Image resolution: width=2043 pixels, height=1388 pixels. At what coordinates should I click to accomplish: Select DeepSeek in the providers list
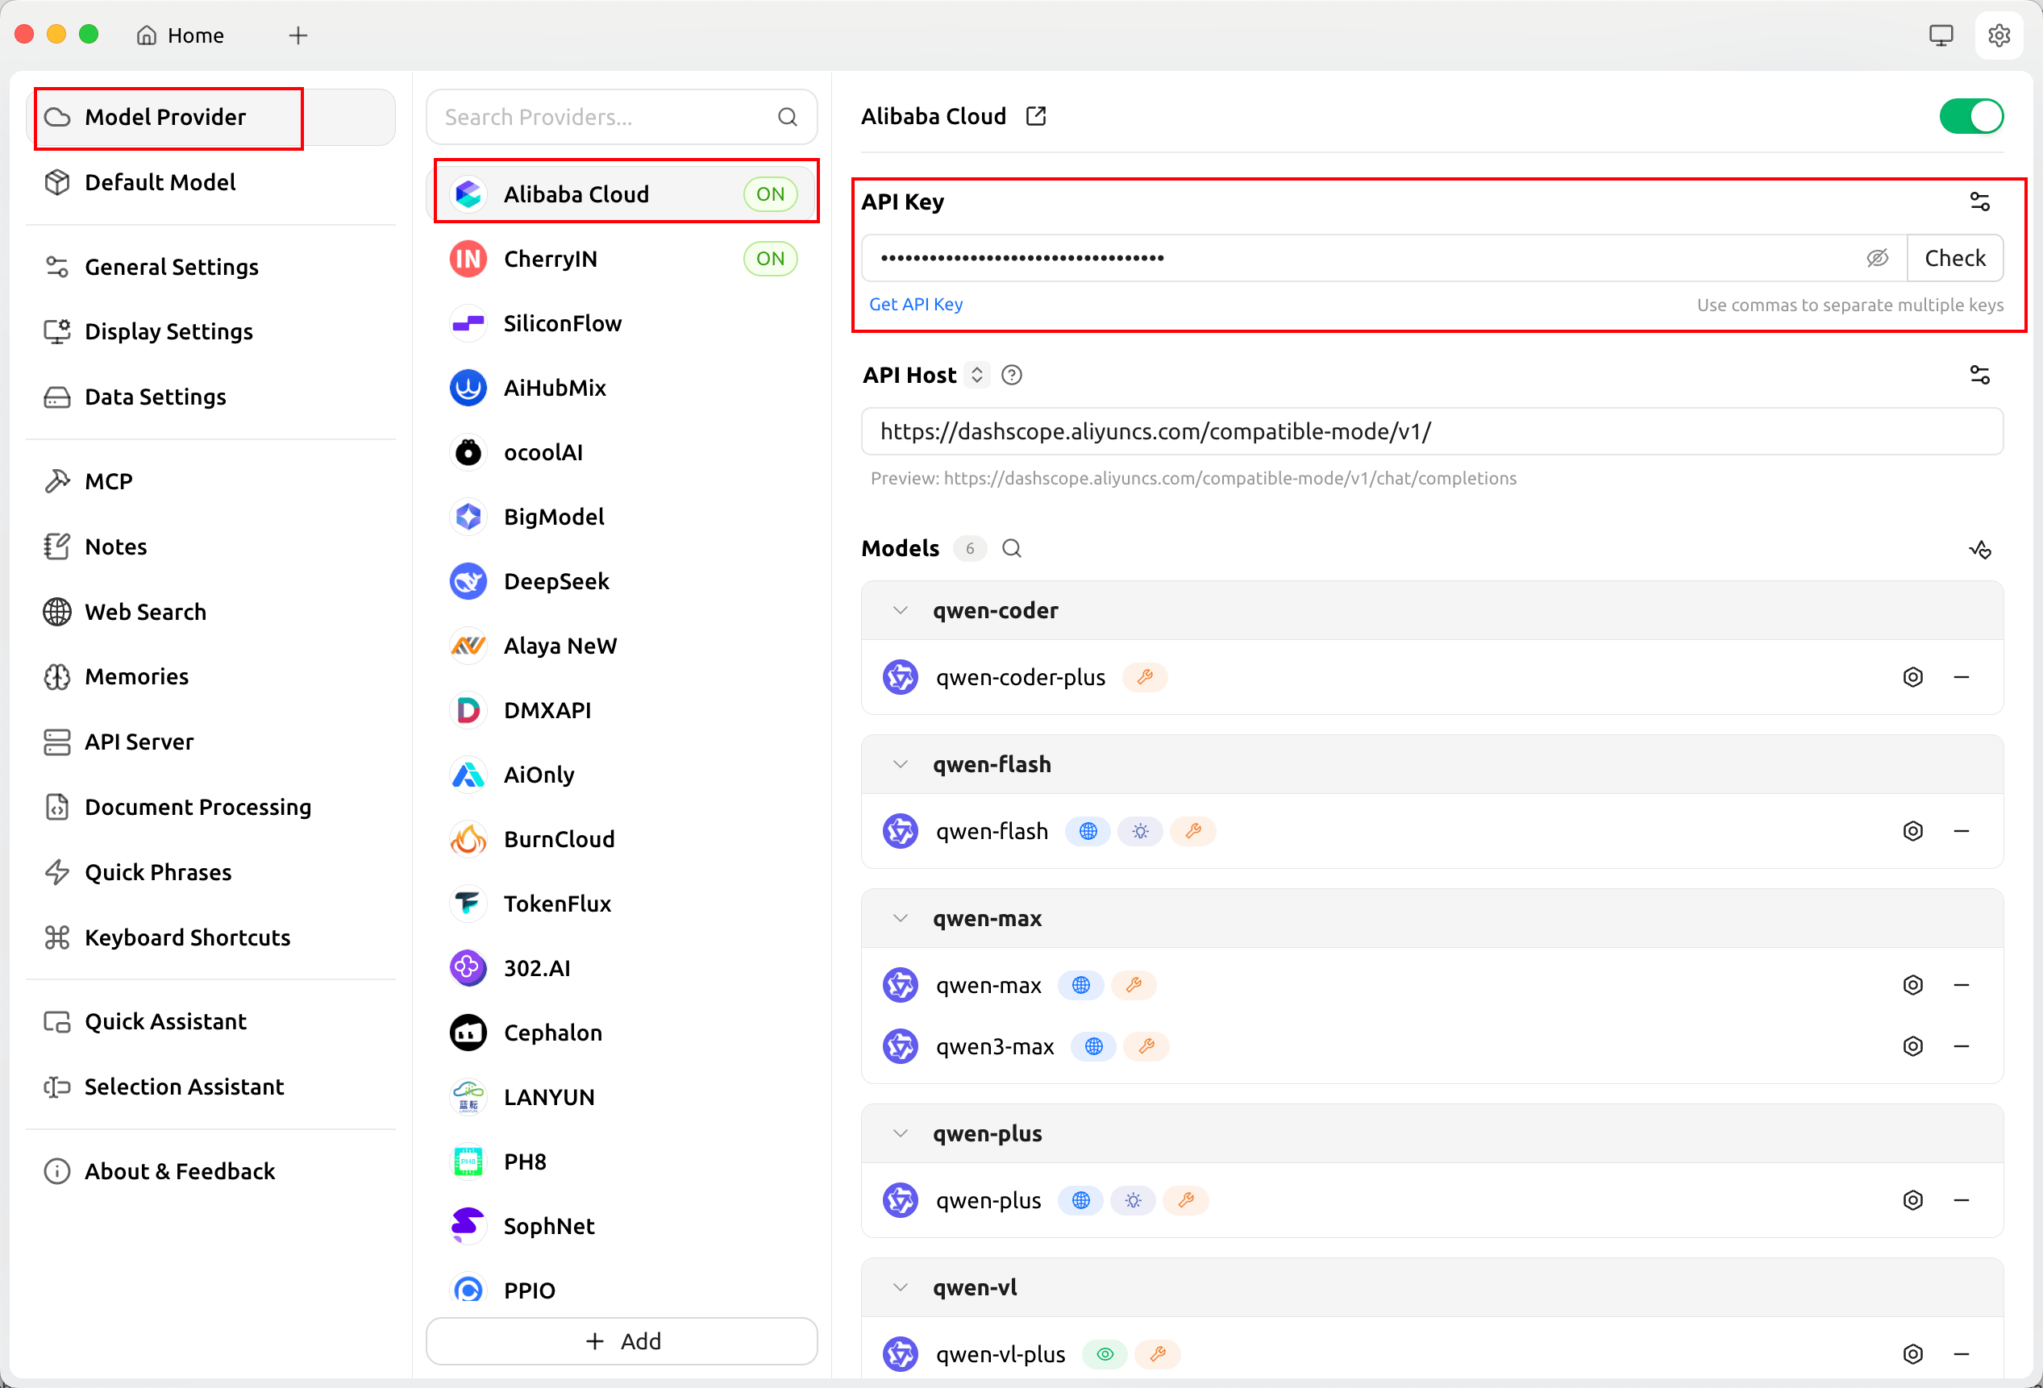pyautogui.click(x=555, y=581)
